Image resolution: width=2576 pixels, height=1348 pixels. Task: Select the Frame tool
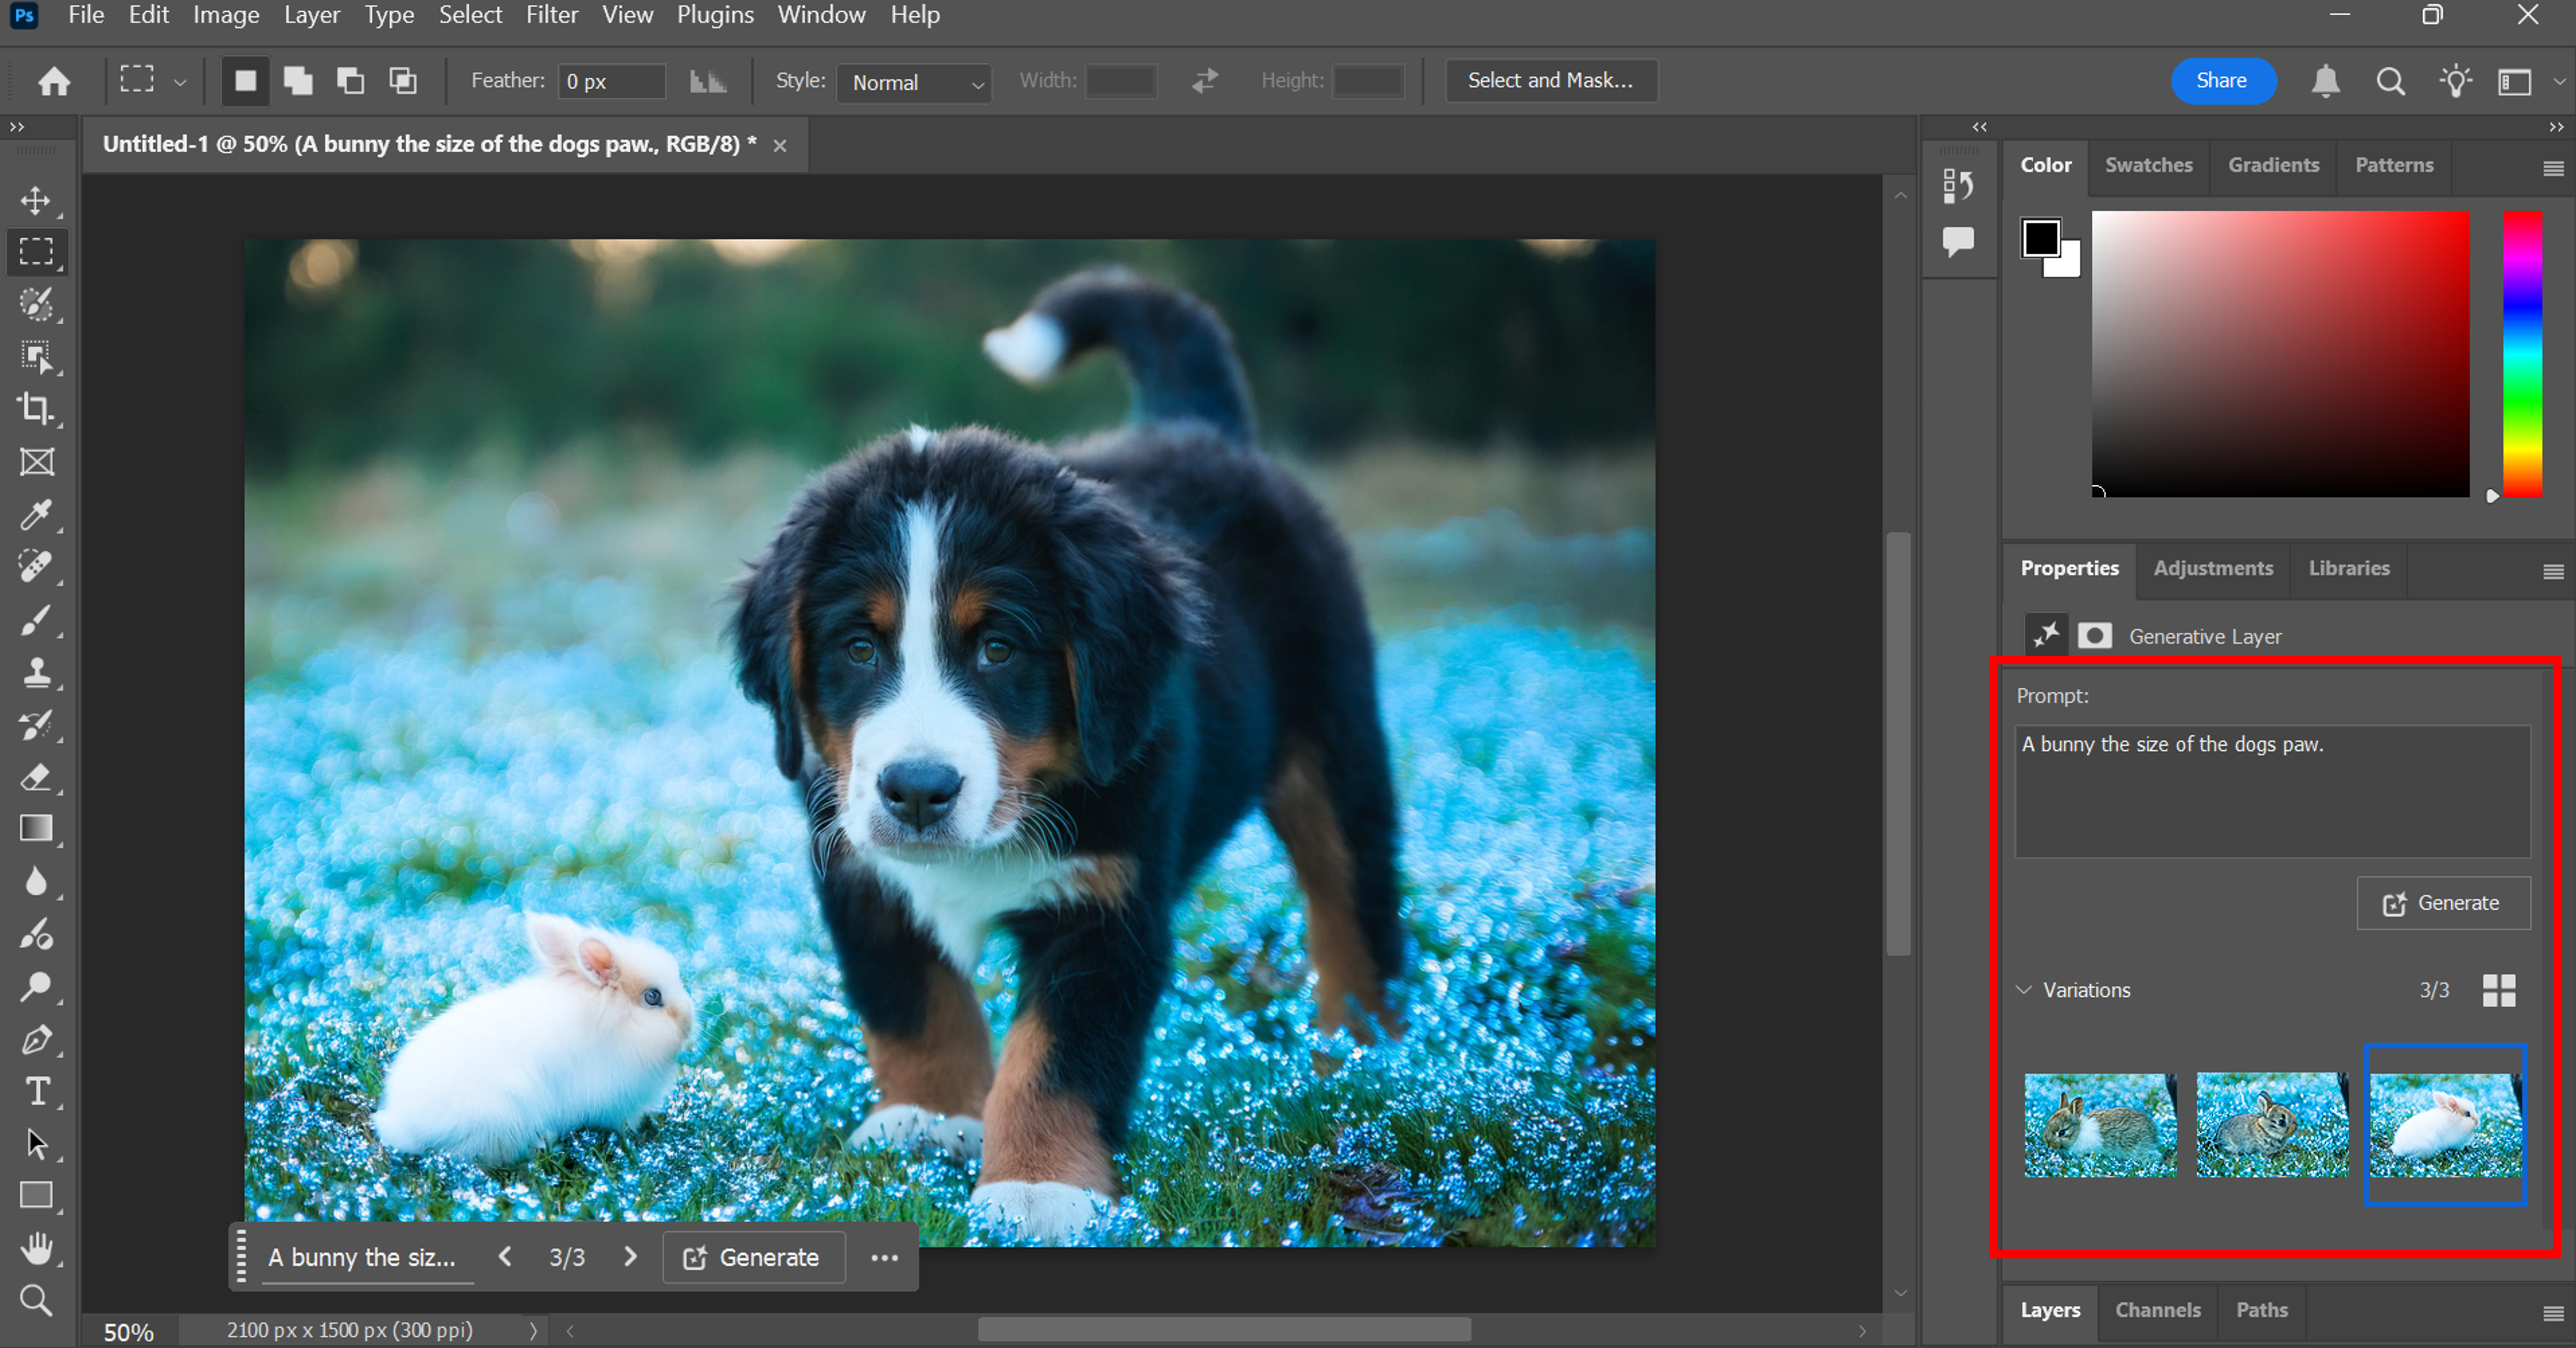[x=36, y=462]
